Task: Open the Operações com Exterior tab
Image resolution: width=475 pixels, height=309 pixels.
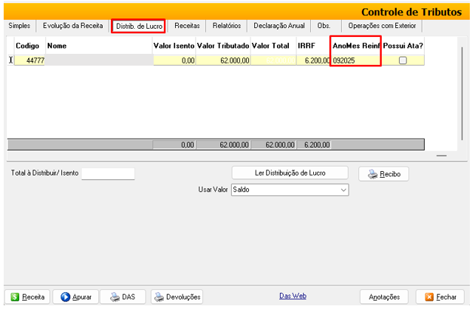Action: (x=382, y=25)
